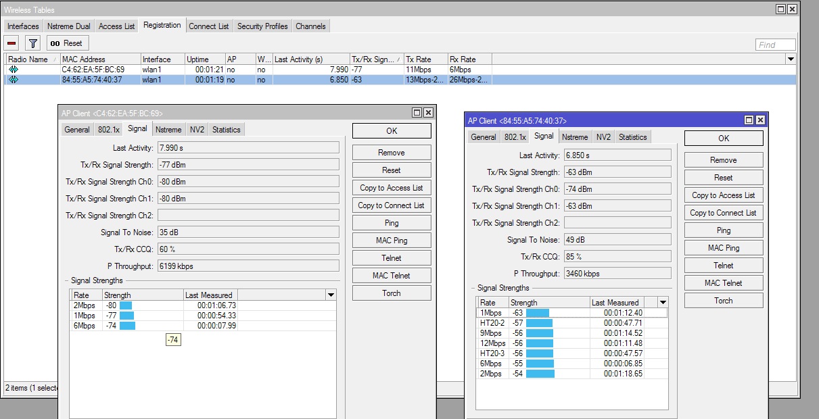Click the Find search field
The height and width of the screenshot is (419, 819).
[x=776, y=45]
